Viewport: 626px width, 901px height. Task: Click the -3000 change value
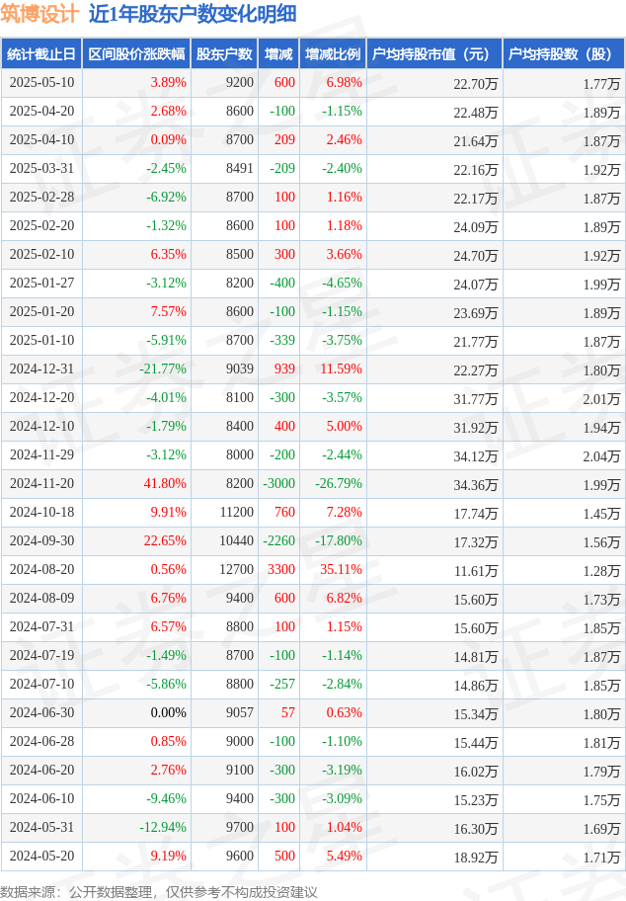pos(279,483)
